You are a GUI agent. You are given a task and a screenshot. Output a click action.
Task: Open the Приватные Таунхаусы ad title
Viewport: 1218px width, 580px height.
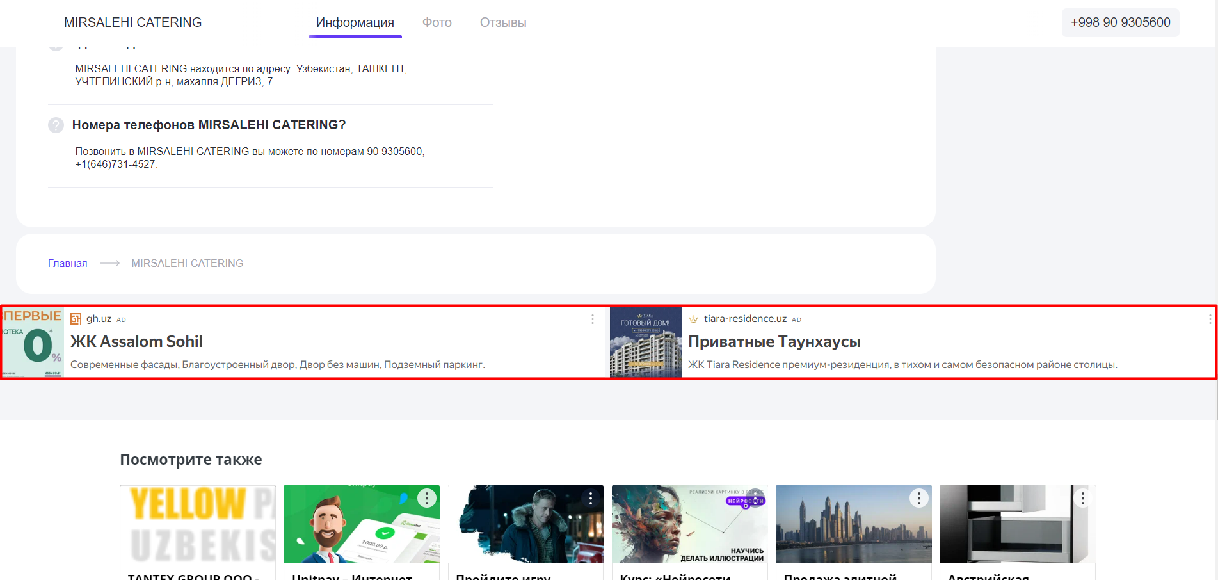coord(774,342)
